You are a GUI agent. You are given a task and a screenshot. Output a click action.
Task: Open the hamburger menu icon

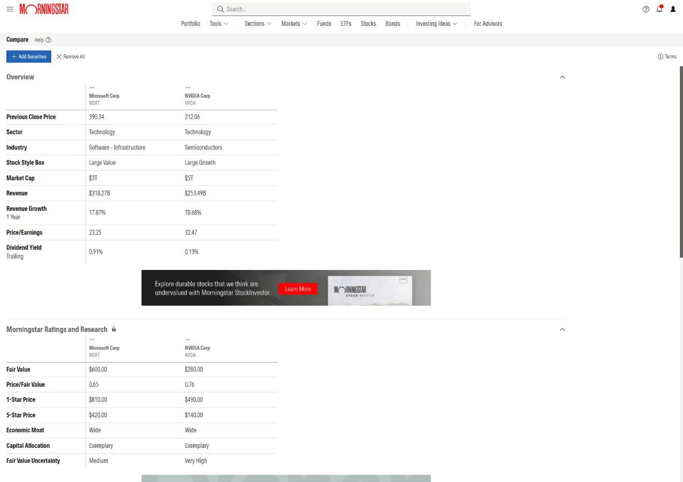click(10, 9)
